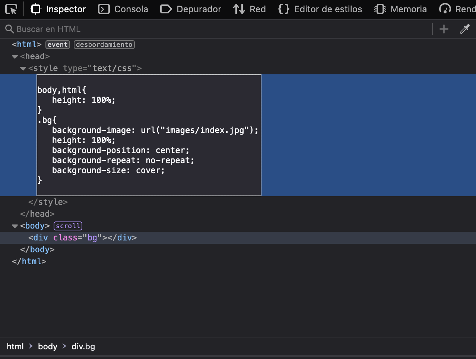
Task: Switch to the Depurador tab
Action: pyautogui.click(x=191, y=9)
